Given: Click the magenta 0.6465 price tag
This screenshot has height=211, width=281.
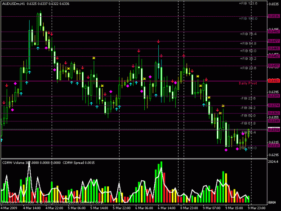Looking at the screenshot, I should [x=274, y=49].
